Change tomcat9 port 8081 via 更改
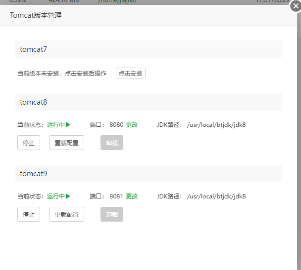This screenshot has height=270, width=301. point(132,196)
